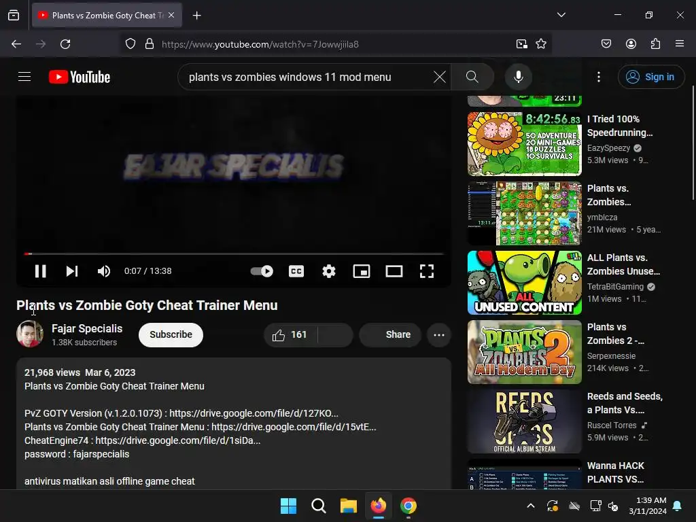The height and width of the screenshot is (522, 696).
Task: List all tabs dropdown chevron
Action: (561, 15)
